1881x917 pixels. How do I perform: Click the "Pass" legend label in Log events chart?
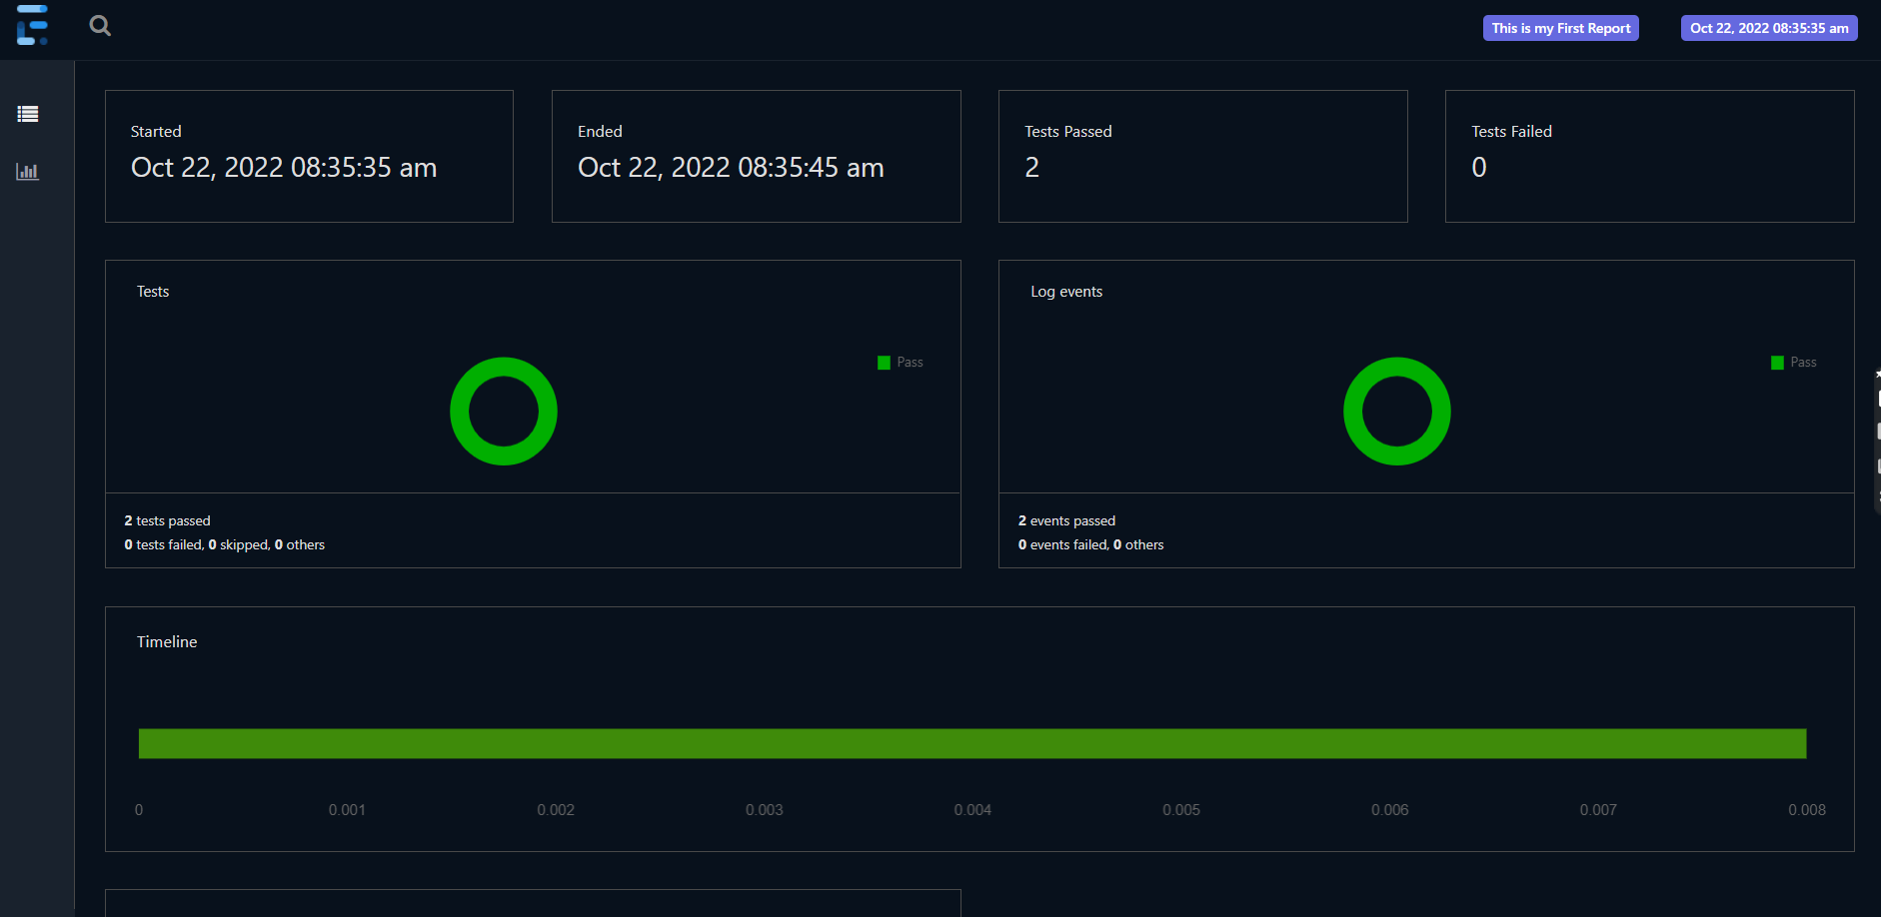[x=1804, y=363]
